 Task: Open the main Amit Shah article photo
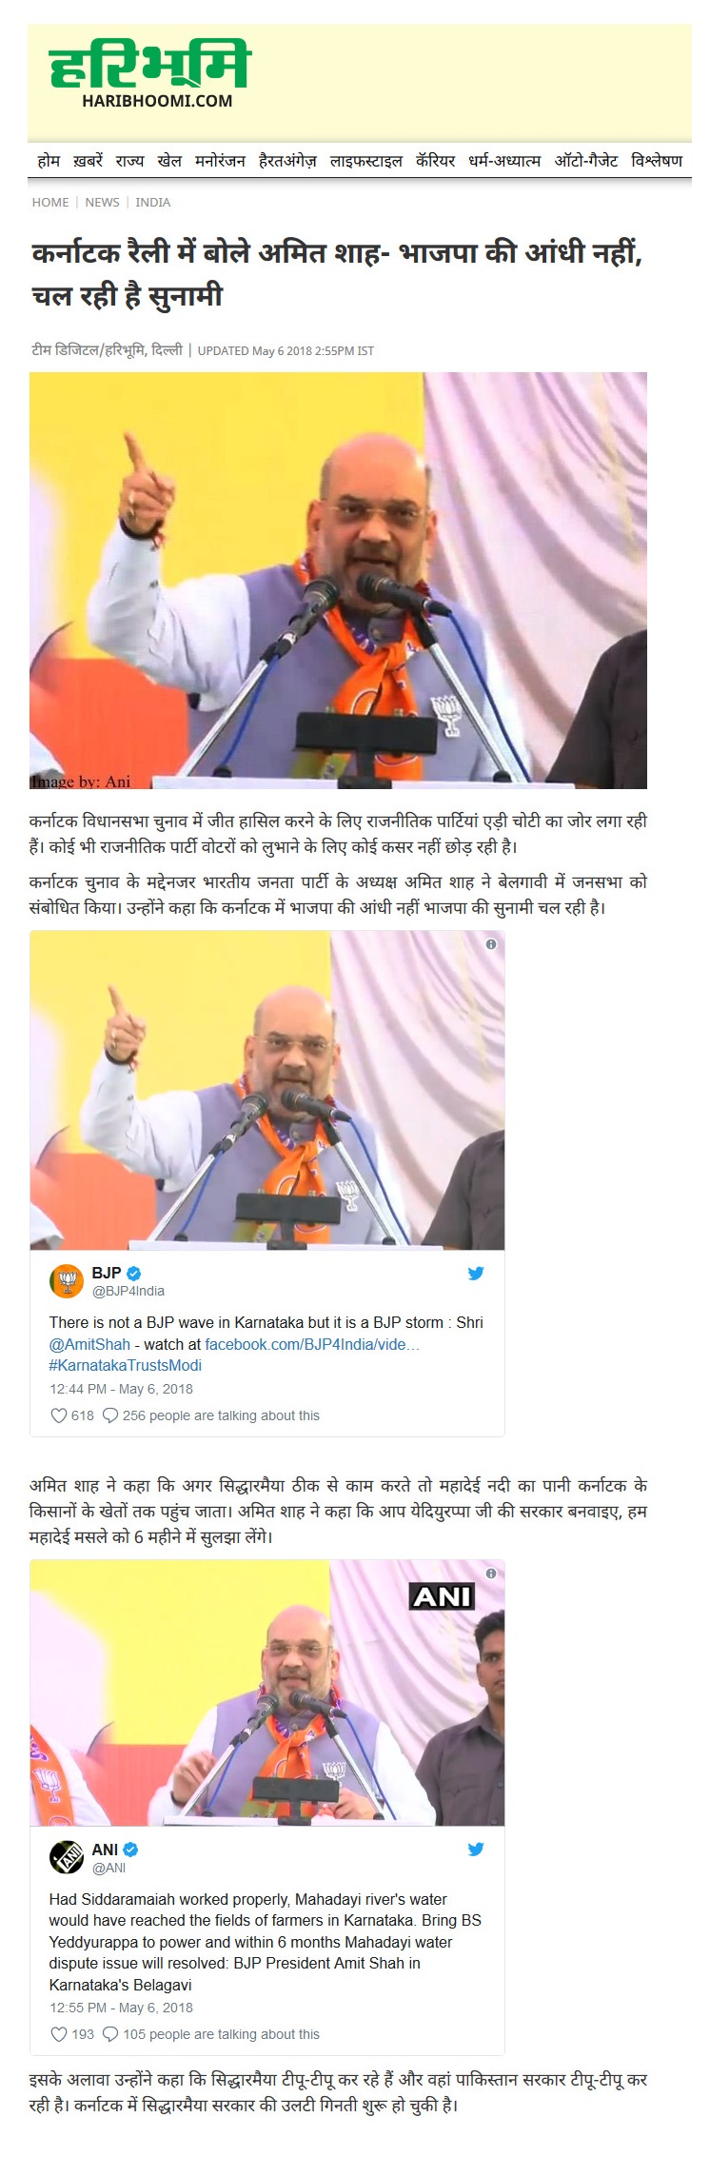pos(338,581)
